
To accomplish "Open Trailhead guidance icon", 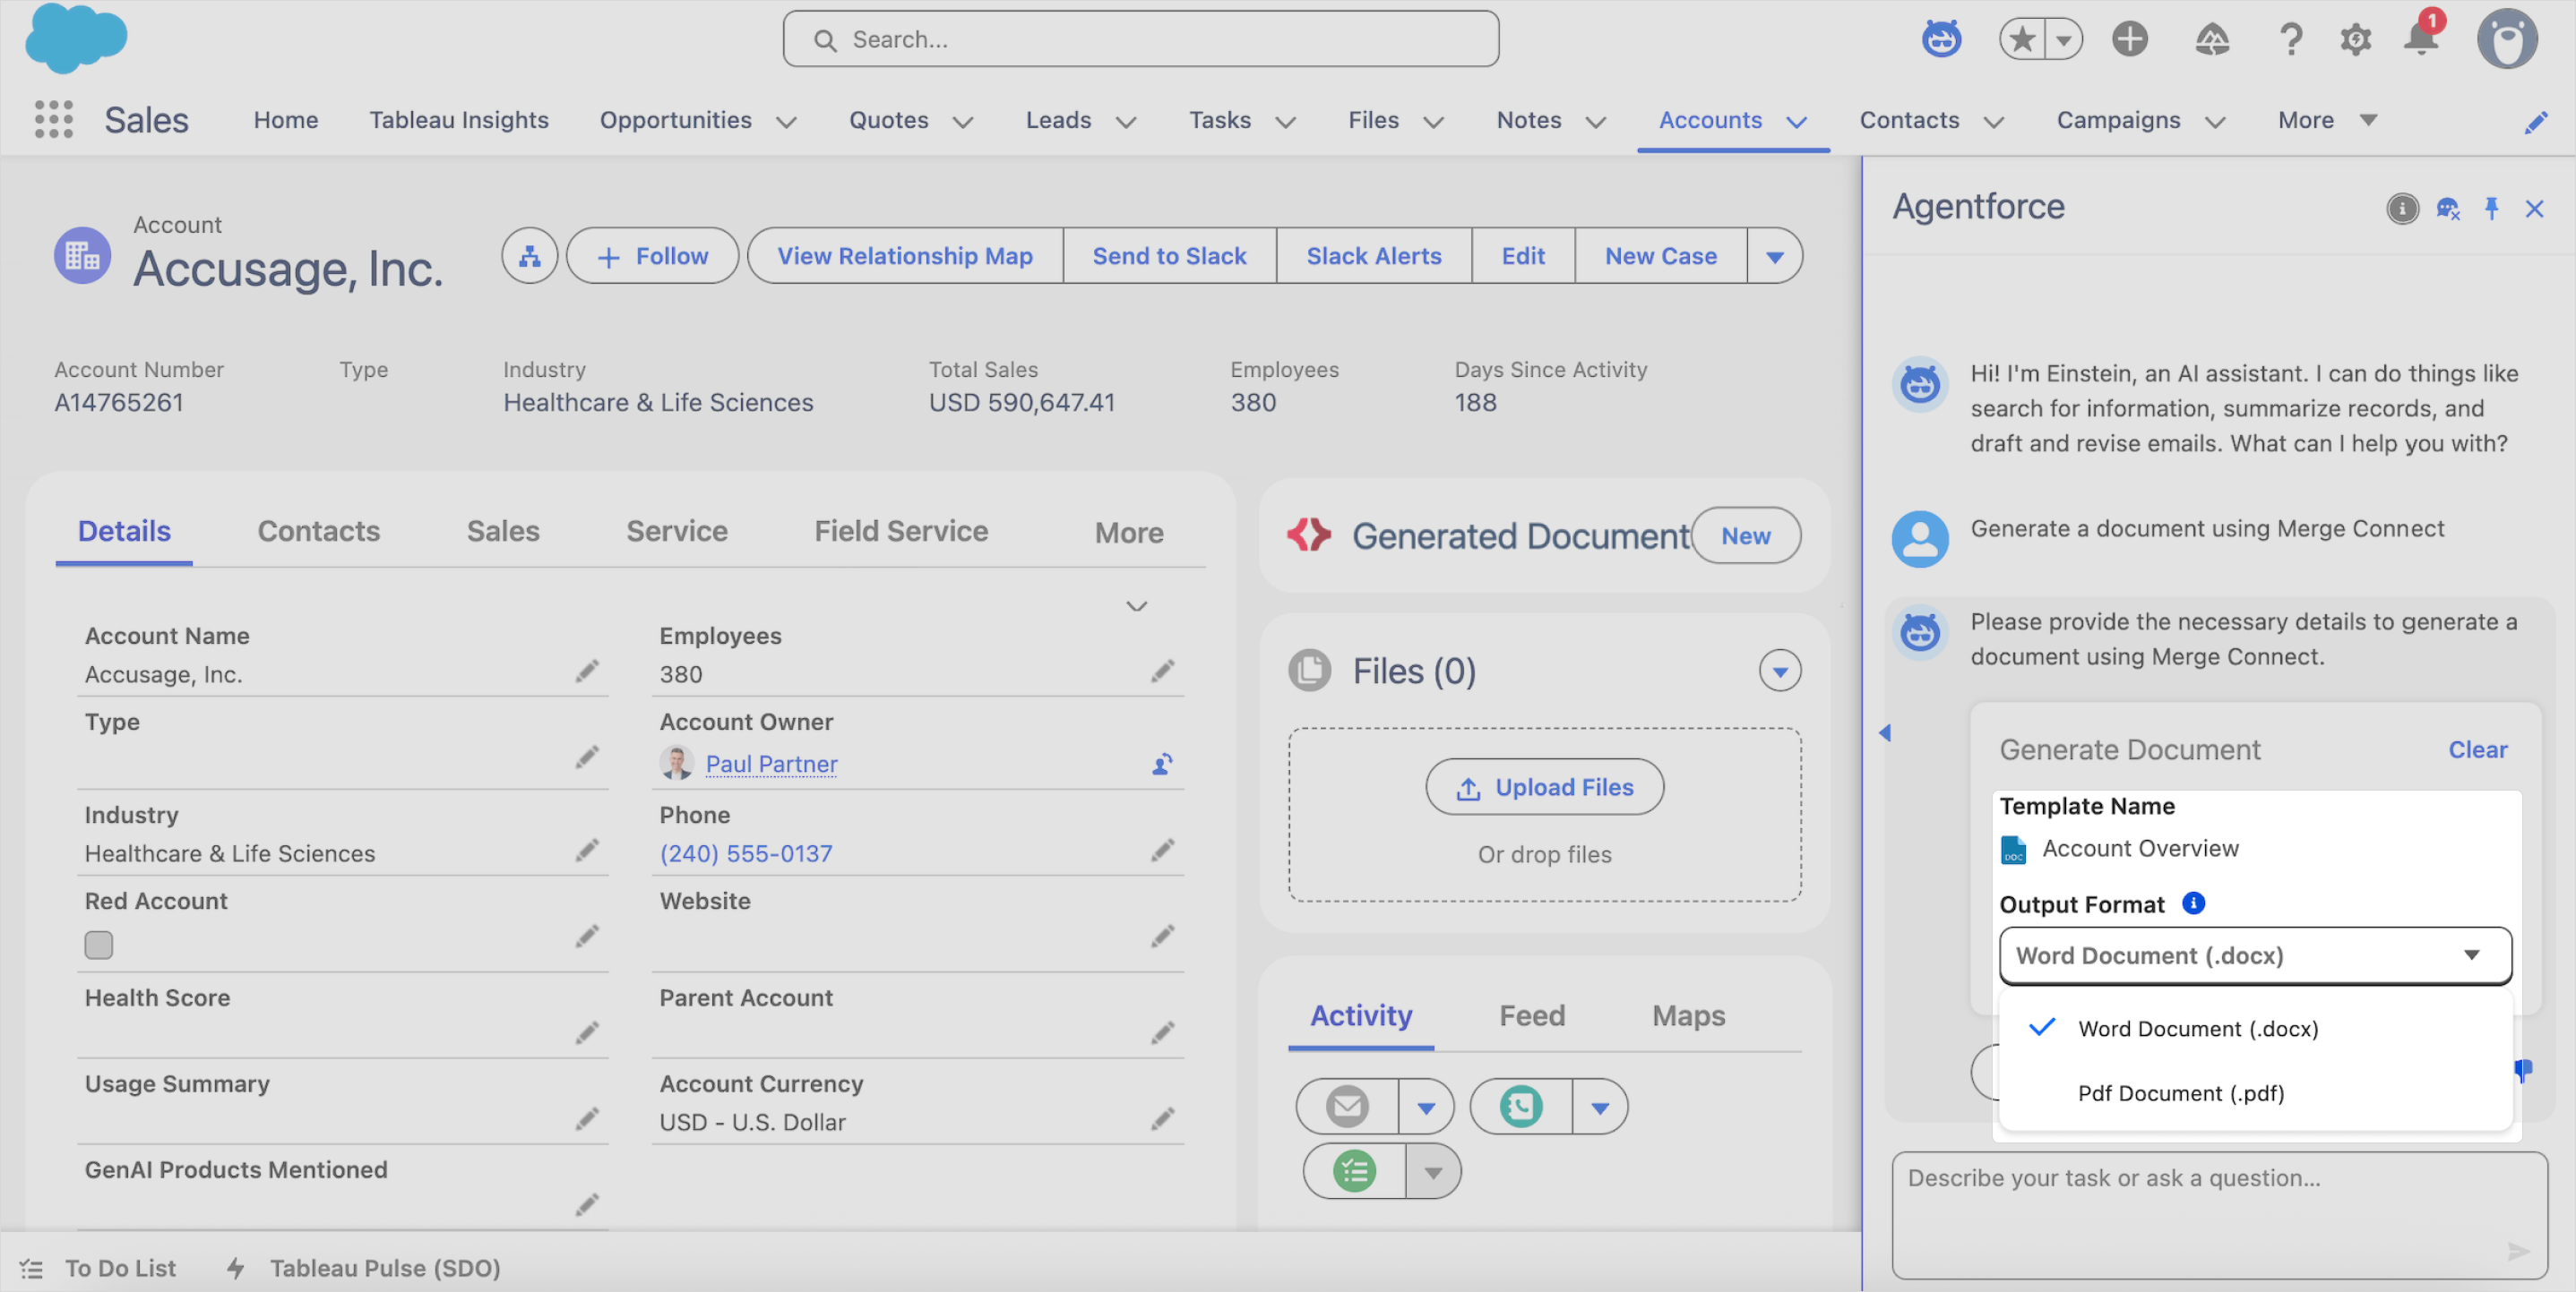I will pyautogui.click(x=2211, y=39).
